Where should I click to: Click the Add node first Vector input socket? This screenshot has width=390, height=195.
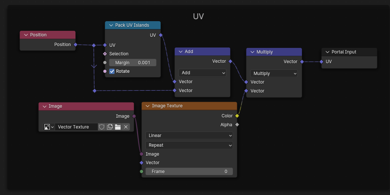[x=175, y=81]
